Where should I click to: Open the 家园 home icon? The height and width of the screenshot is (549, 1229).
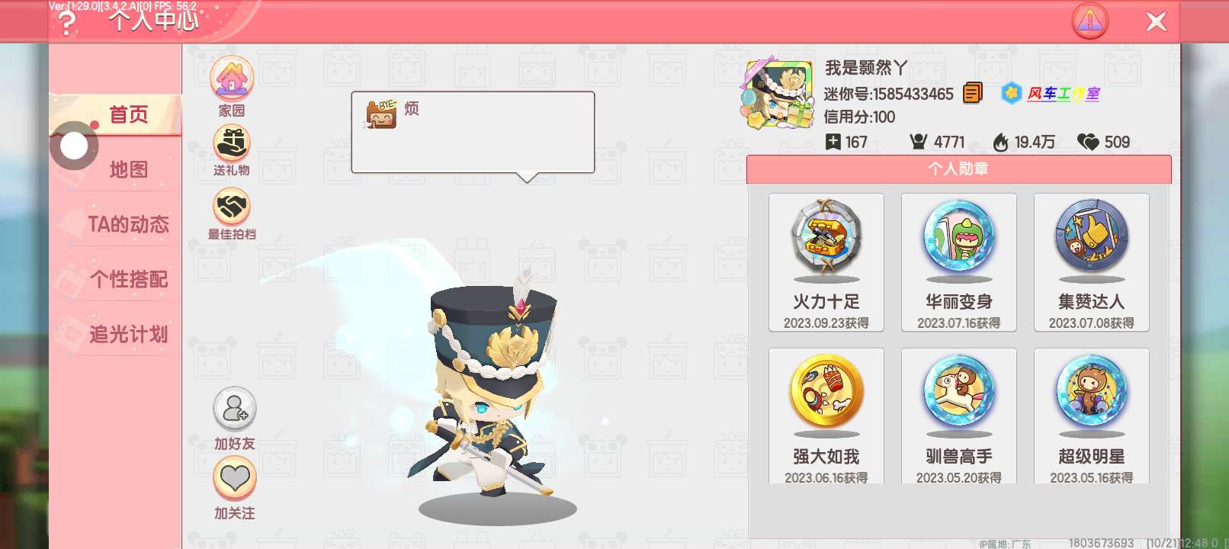coord(232,79)
